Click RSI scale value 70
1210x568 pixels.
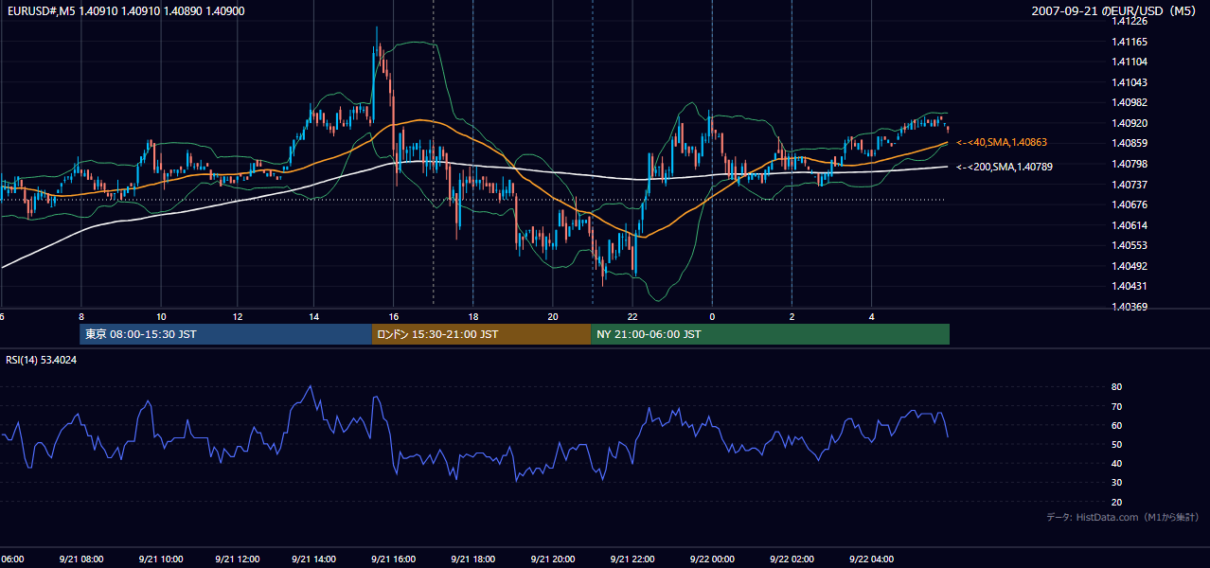[1117, 406]
